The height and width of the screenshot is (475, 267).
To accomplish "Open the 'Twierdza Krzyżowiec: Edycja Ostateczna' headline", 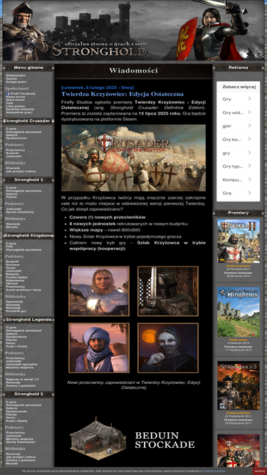I will pos(122,94).
